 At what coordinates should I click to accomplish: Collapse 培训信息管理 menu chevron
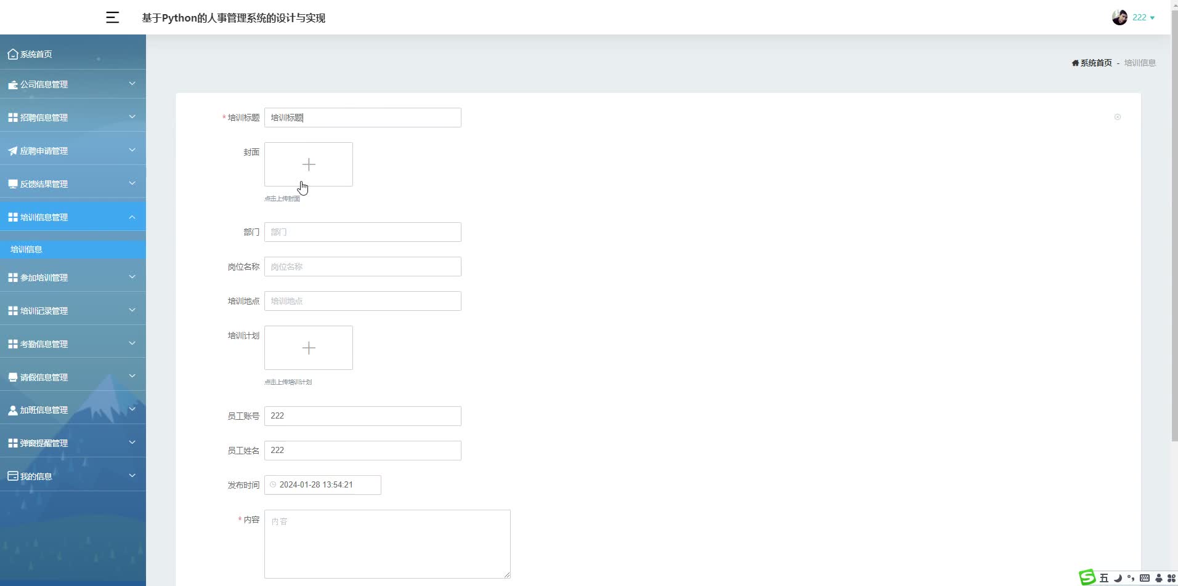pyautogui.click(x=132, y=217)
